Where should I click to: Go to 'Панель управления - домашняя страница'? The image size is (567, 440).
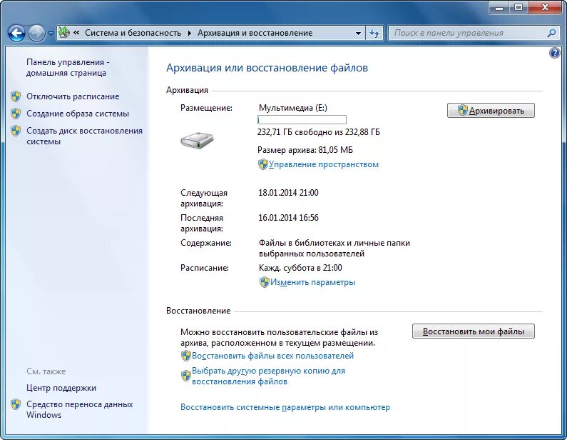68,67
